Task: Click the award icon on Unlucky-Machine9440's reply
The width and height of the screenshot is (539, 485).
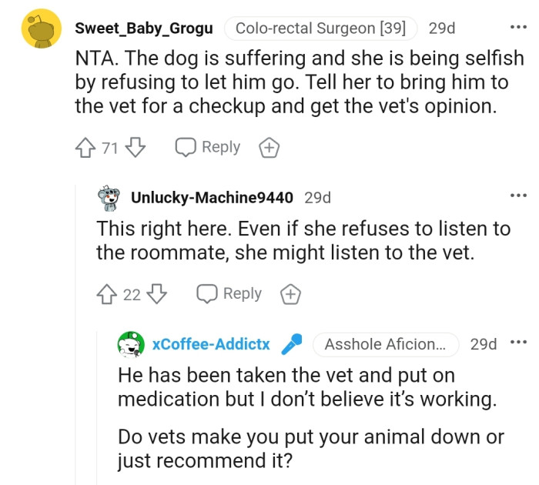Action: (290, 294)
